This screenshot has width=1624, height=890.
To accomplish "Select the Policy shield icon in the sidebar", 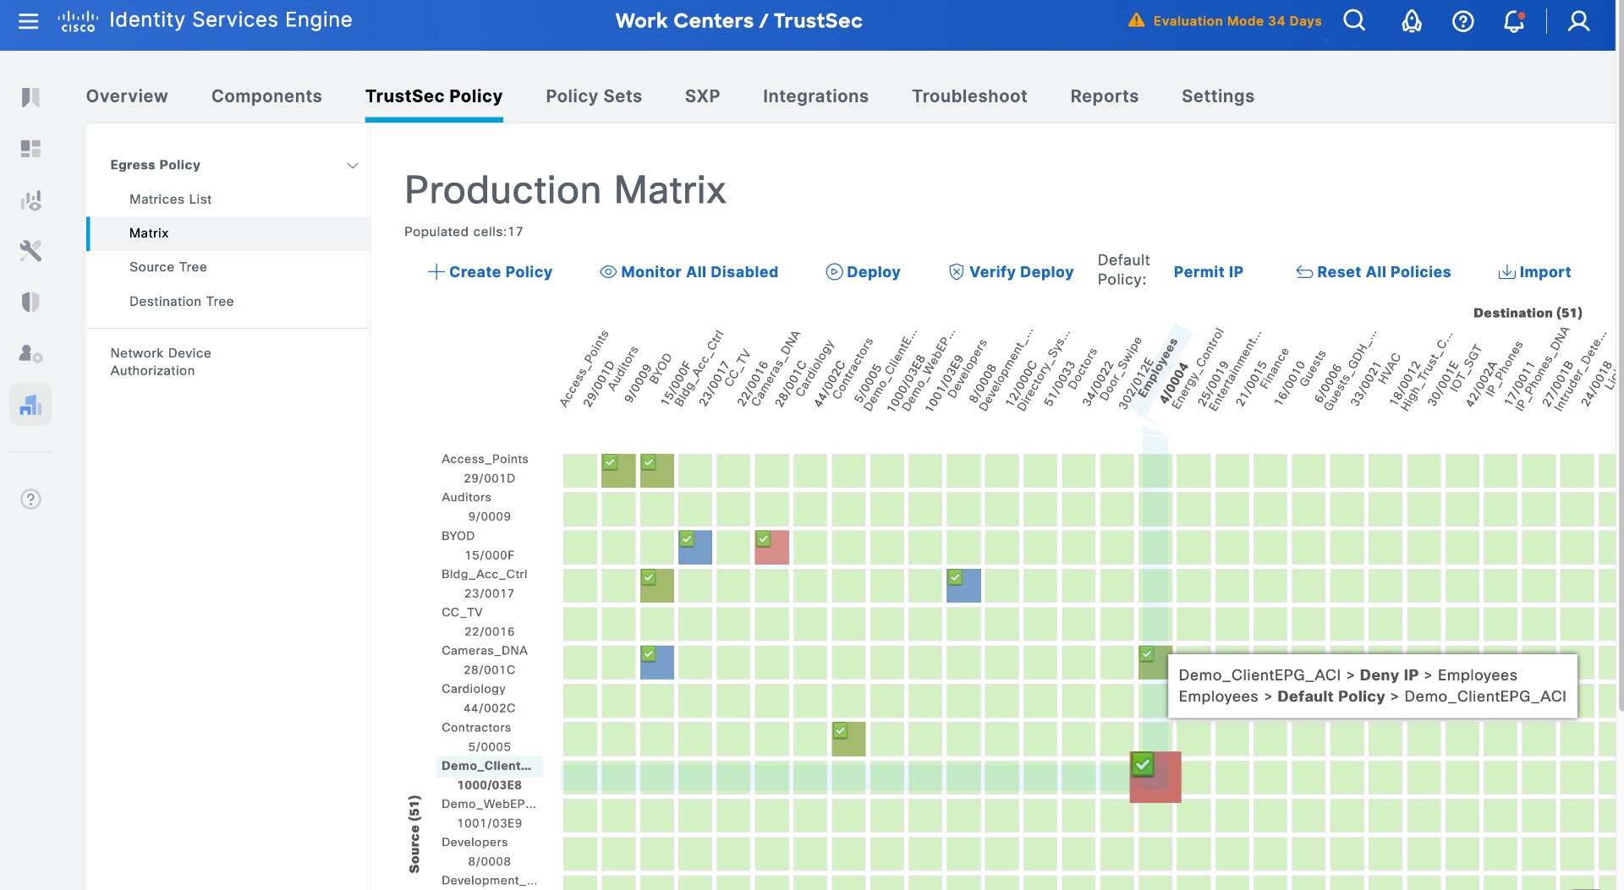I will point(30,302).
